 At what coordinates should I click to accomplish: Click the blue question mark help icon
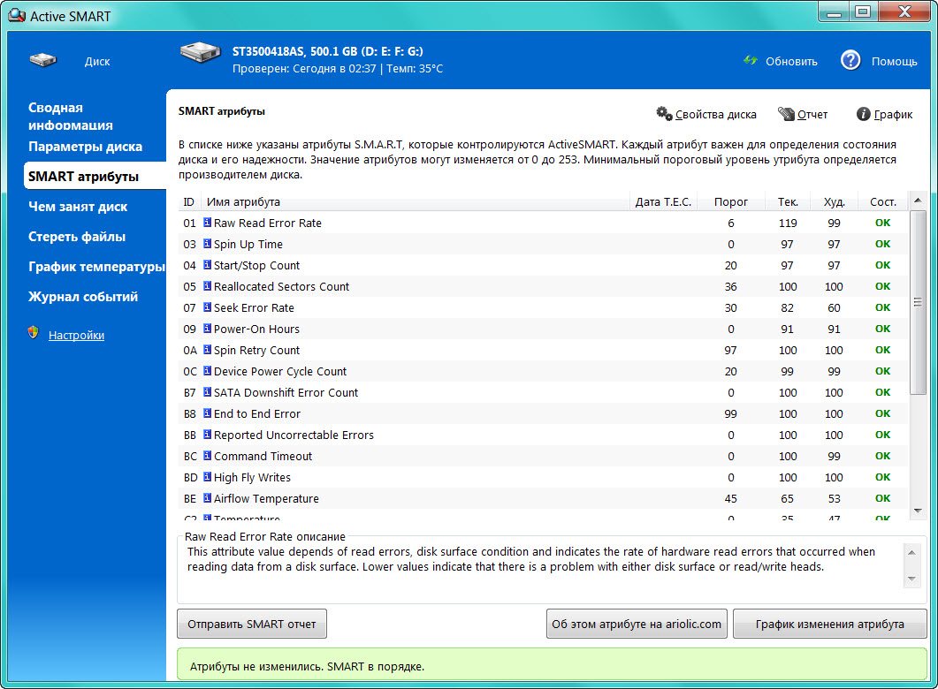(850, 60)
